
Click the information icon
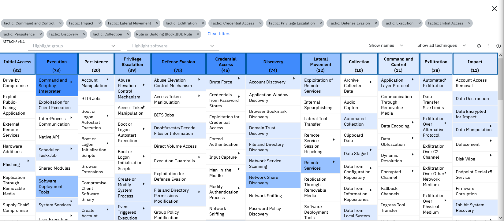498,46
